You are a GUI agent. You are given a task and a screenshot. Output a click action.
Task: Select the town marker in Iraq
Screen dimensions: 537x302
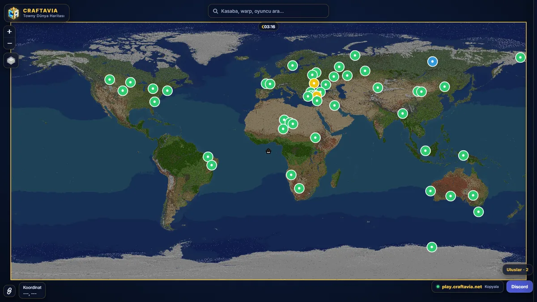click(x=335, y=105)
